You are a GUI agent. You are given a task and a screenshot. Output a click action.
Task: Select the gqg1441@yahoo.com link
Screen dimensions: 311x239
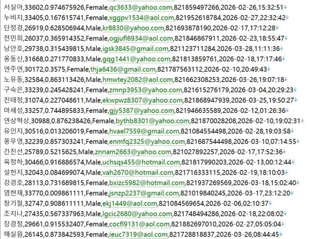pyautogui.click(x=137, y=59)
